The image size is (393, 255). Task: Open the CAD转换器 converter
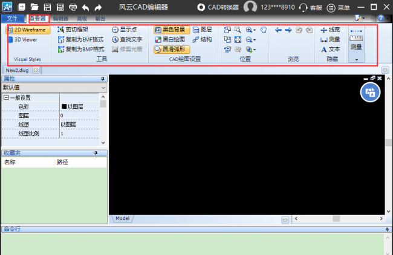218,7
